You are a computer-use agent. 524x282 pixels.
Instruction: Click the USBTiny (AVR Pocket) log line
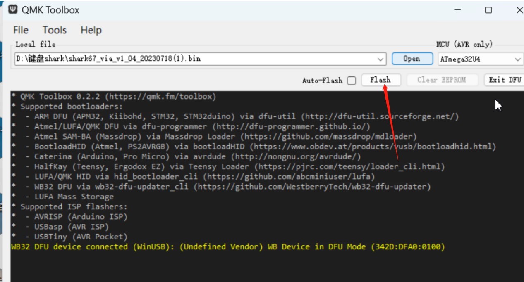[69, 237]
